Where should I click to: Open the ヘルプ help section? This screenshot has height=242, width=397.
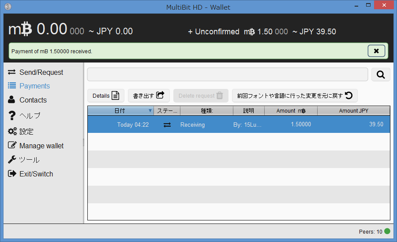coord(24,115)
